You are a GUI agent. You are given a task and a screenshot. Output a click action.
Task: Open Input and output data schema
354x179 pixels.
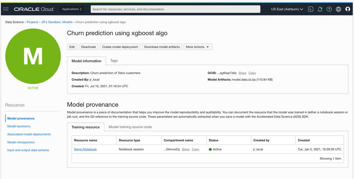pos(28,150)
